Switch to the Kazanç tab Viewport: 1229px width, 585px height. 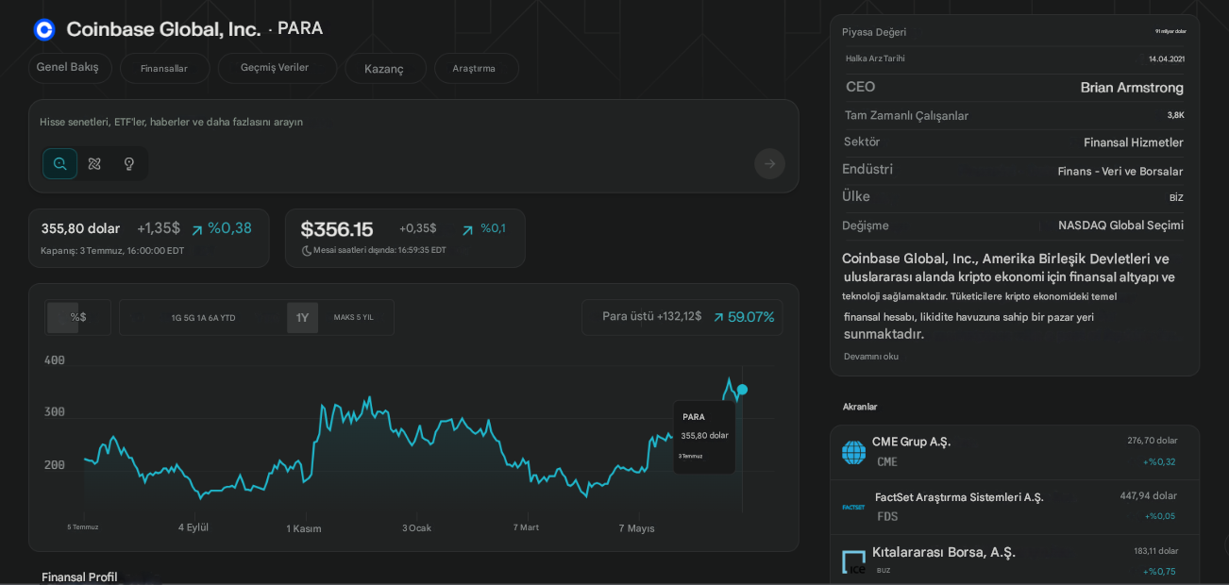tap(384, 68)
